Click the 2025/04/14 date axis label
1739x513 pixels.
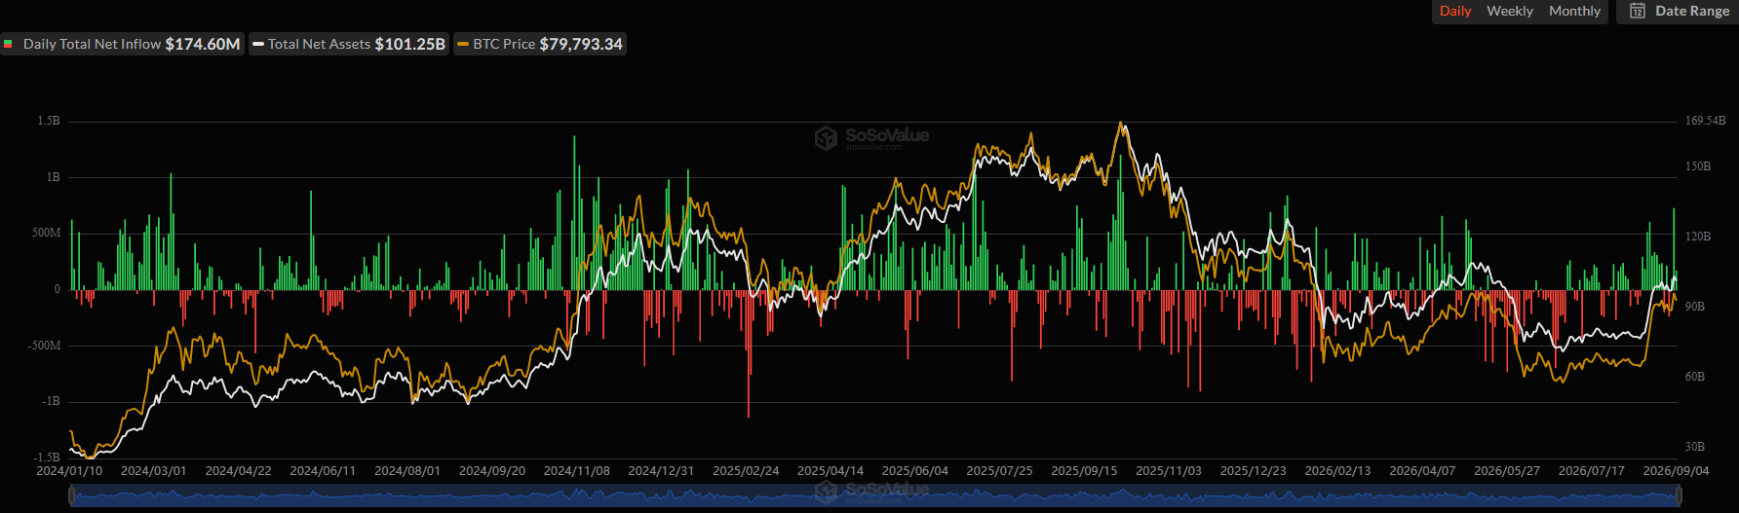point(831,470)
